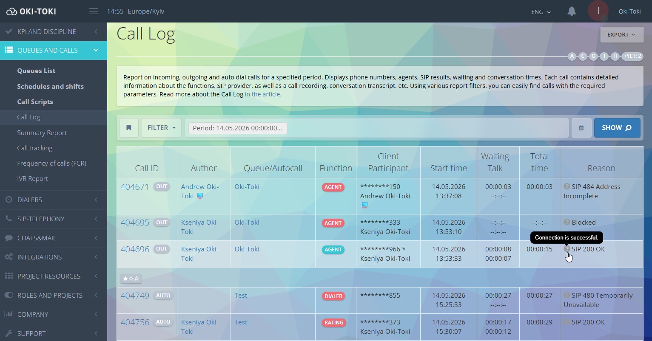
Task: Expand the KPI and Discipline chevron
Action: click(x=96, y=31)
